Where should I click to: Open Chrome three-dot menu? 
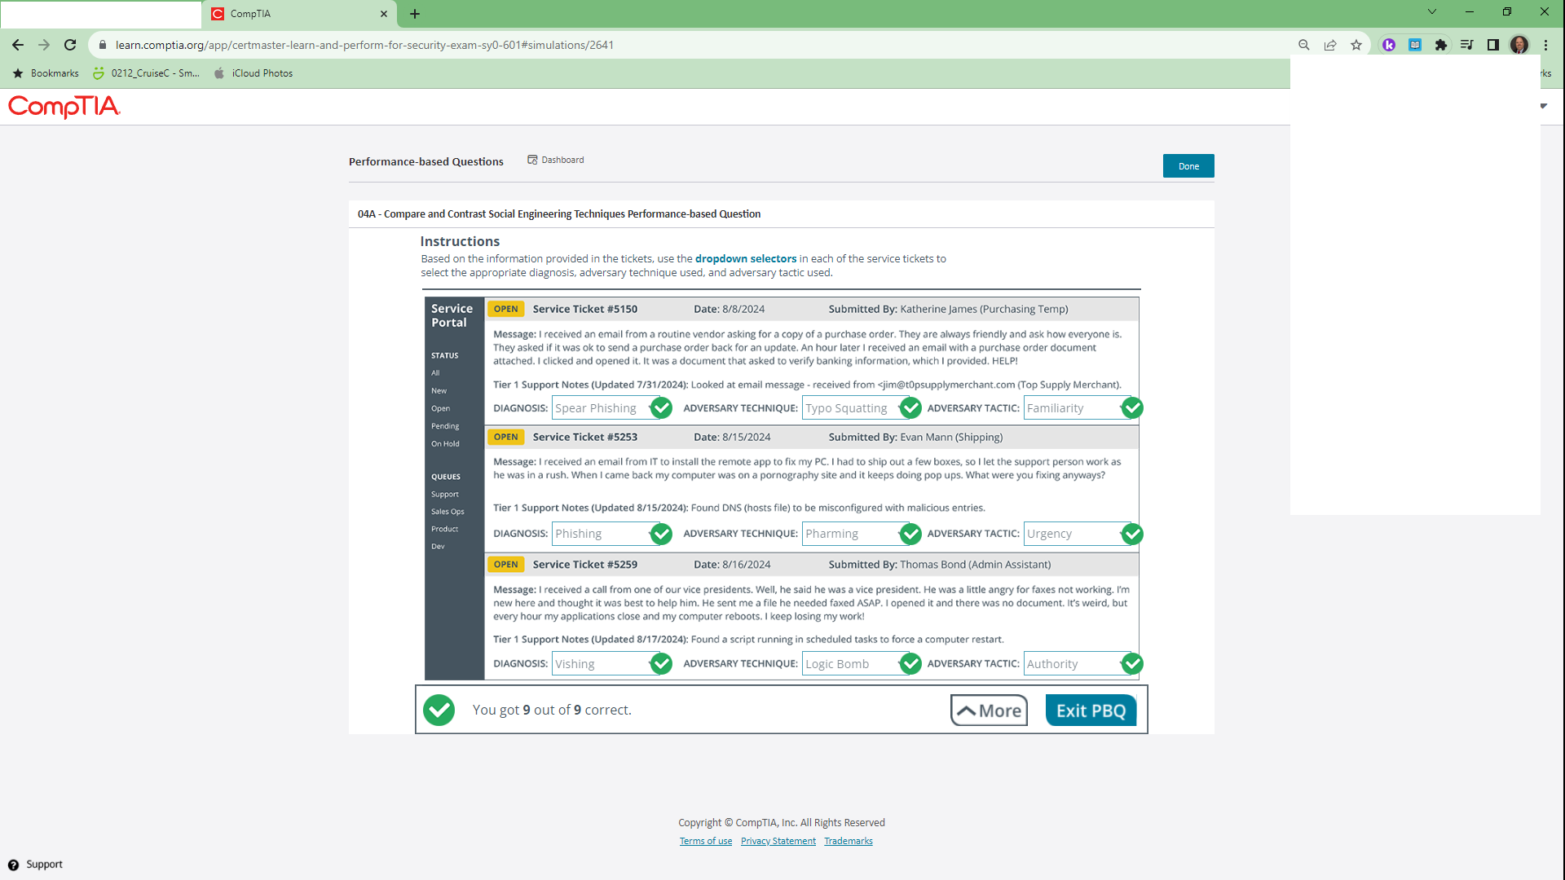pos(1545,45)
